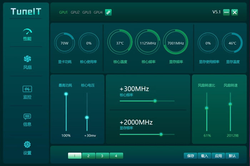Click the 显存温度 label
250x166 pixels.
point(233,62)
